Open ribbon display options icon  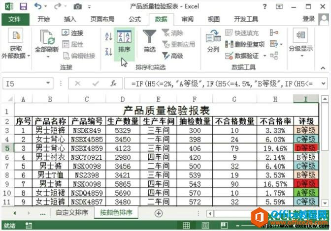pyautogui.click(x=279, y=6)
